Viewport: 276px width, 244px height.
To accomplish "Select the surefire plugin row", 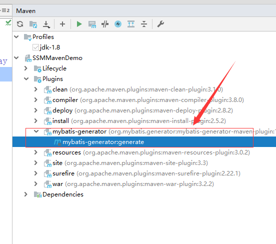I will (144, 173).
